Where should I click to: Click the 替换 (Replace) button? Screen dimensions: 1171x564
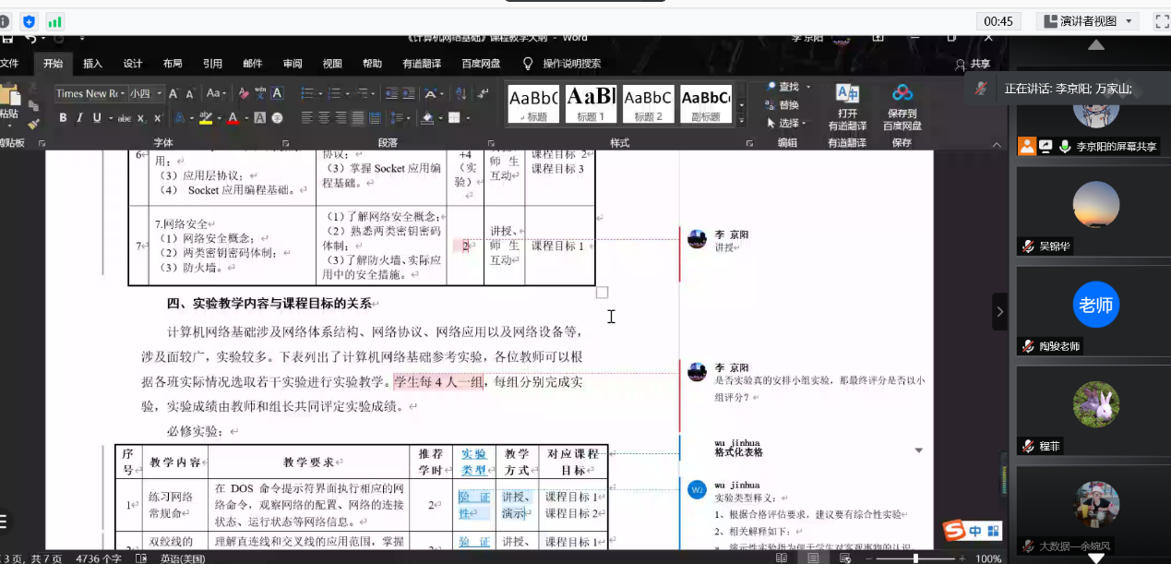tap(790, 104)
